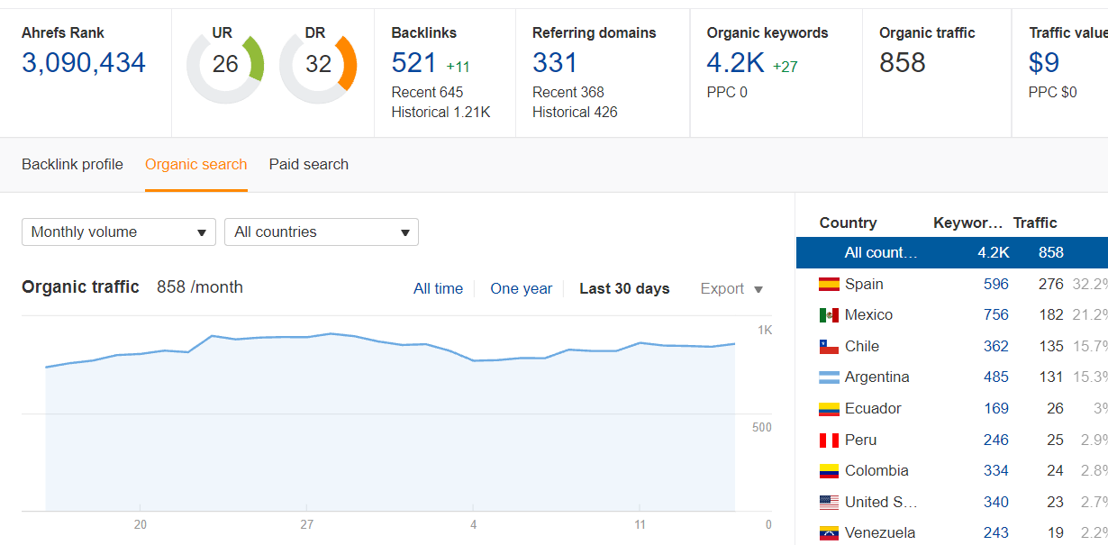Click the Country column header

point(848,223)
